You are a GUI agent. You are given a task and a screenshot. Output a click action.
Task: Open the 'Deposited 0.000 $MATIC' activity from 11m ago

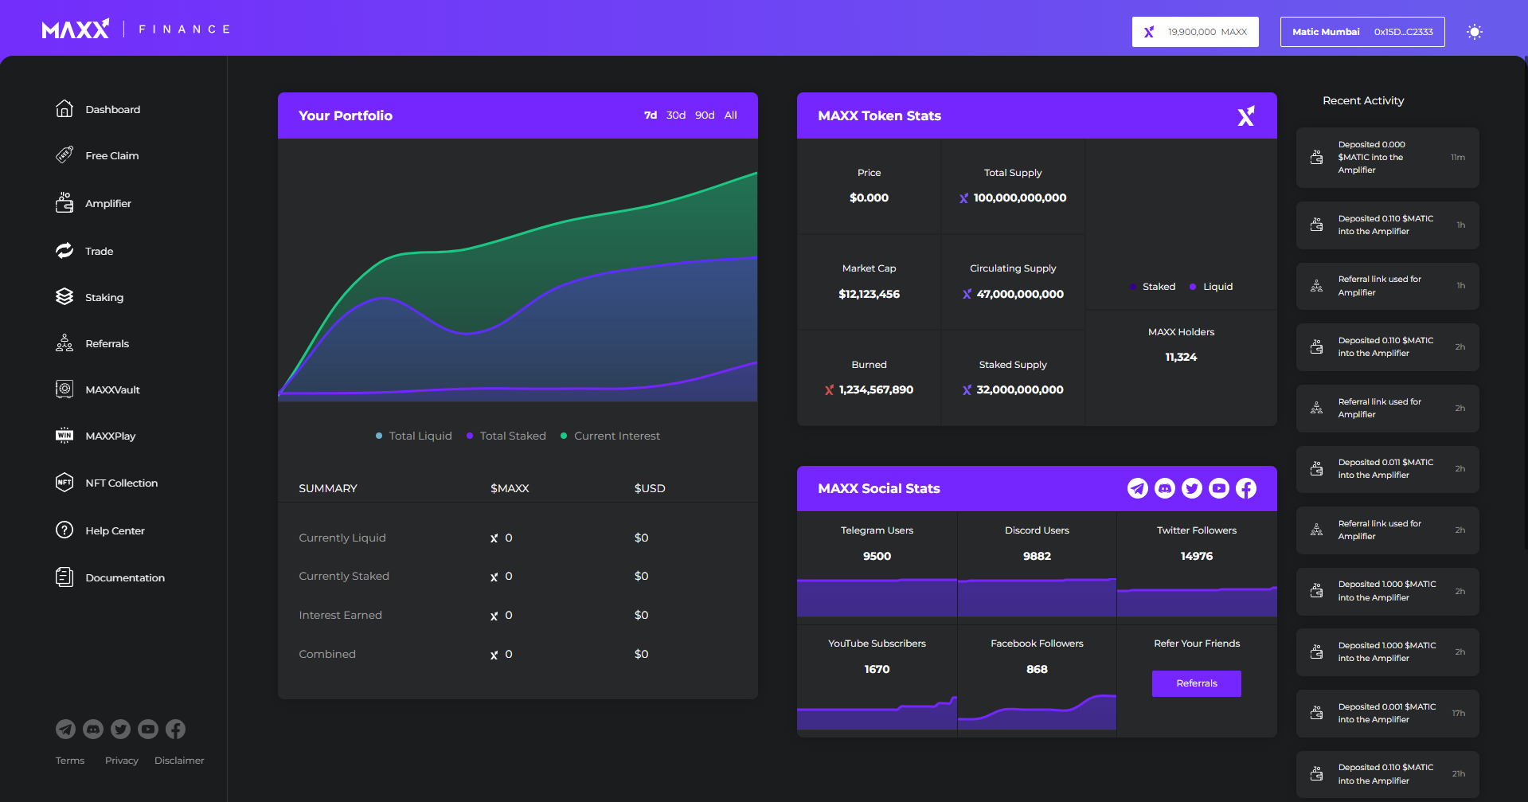(1388, 158)
